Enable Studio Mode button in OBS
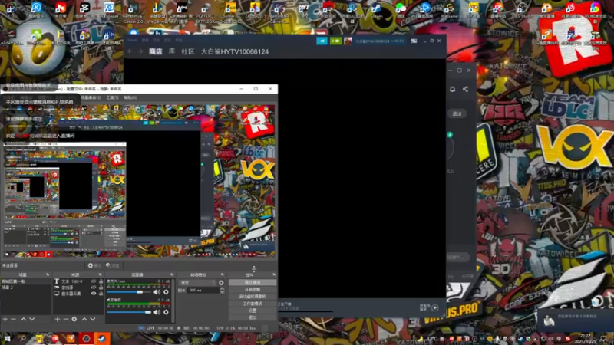The image size is (614, 345). point(253,304)
